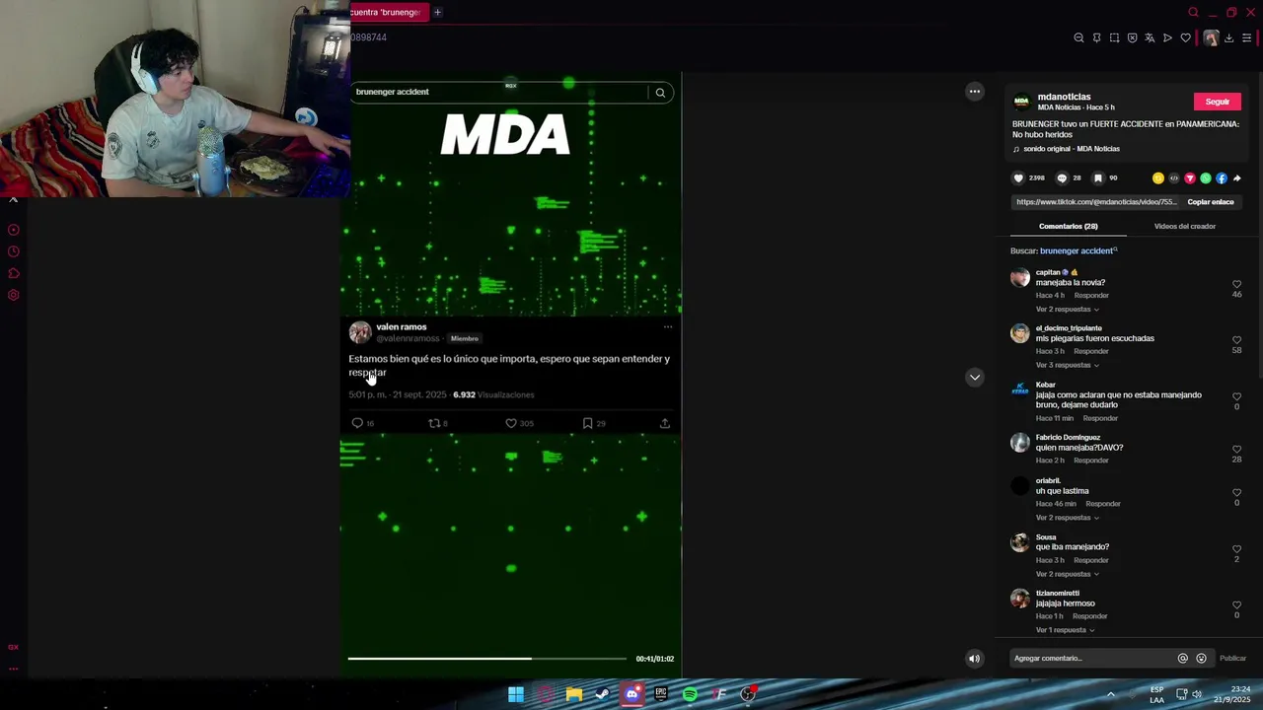Start the snapshot selection tool
Image resolution: width=1263 pixels, height=710 pixels.
pyautogui.click(x=1114, y=37)
